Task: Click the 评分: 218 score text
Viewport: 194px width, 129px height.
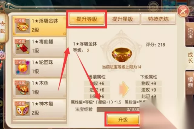Action: (155, 45)
